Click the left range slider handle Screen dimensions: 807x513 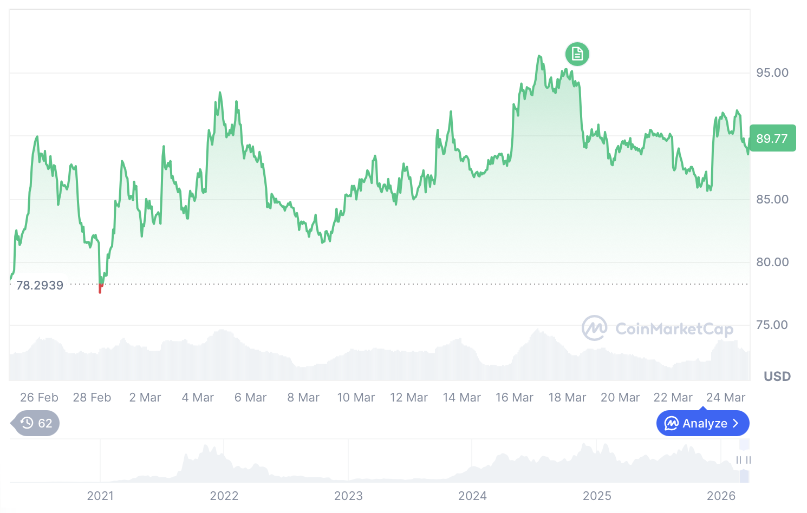738,460
